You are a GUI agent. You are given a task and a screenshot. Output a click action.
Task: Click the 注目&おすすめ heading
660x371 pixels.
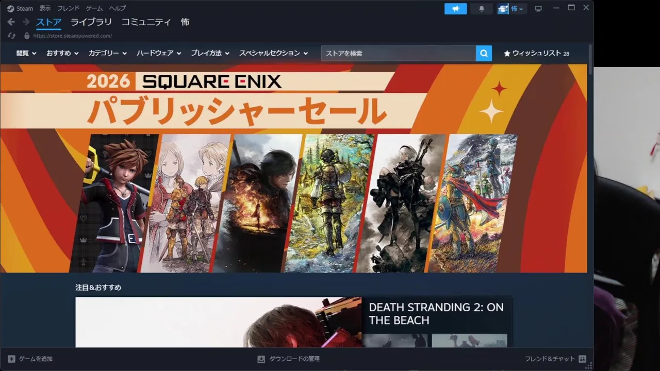tap(98, 288)
